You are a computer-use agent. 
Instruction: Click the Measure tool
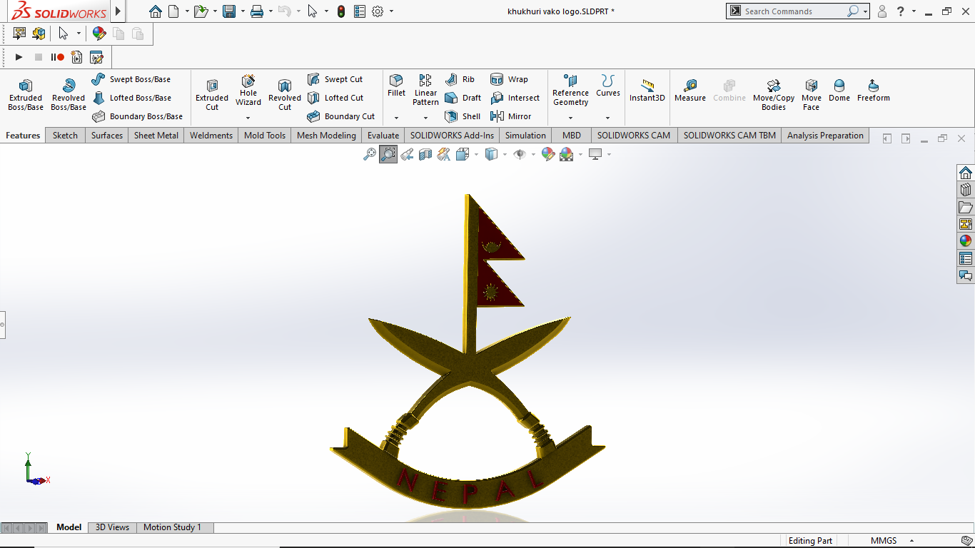coord(690,91)
